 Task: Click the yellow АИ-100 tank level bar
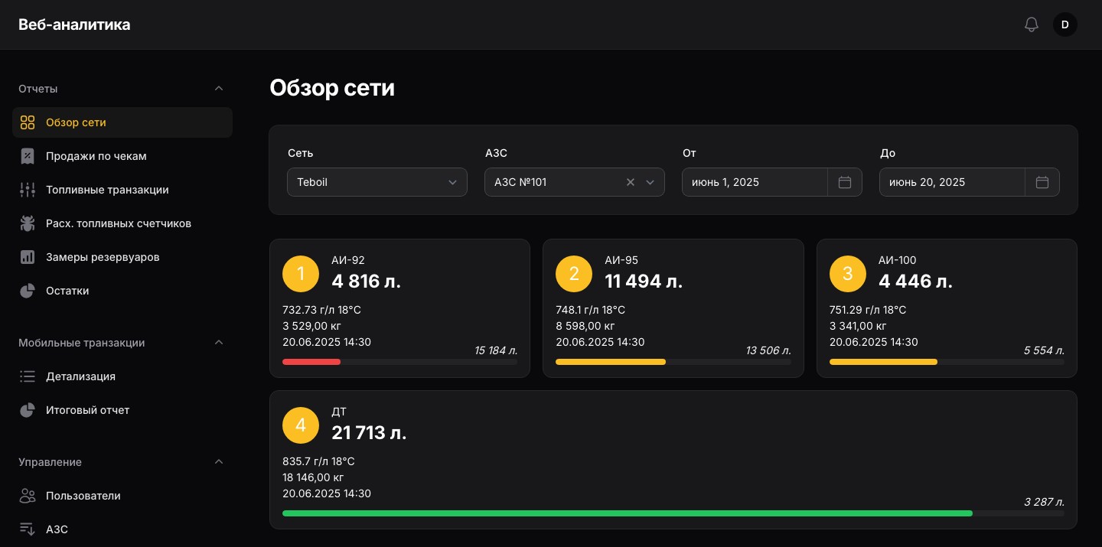point(883,362)
